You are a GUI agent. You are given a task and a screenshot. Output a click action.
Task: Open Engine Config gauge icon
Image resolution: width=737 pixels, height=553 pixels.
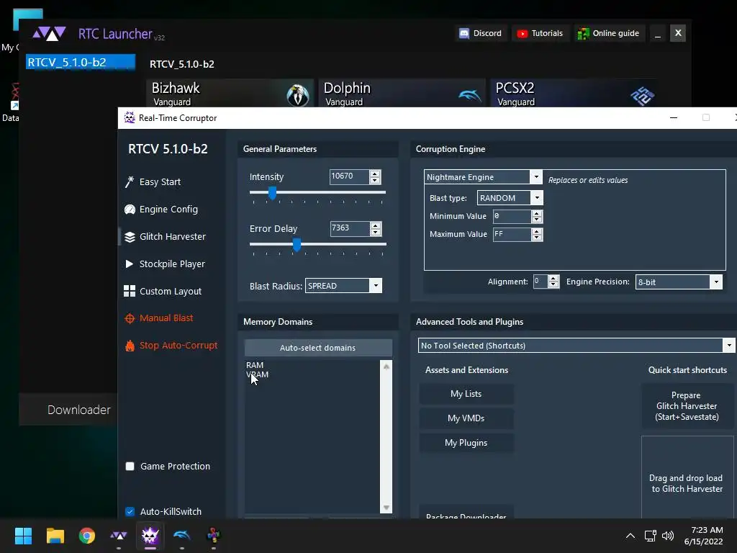pyautogui.click(x=130, y=210)
